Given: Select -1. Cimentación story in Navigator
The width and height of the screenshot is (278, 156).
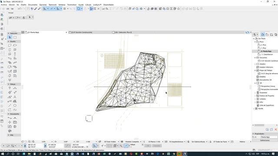Looking at the screenshot, I should (x=267, y=55).
